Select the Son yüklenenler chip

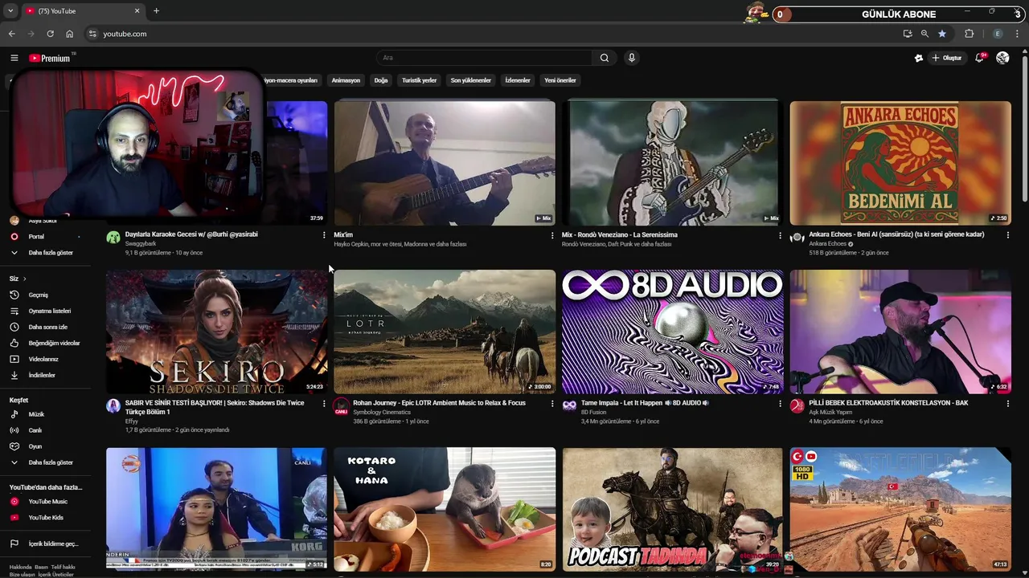pos(470,80)
